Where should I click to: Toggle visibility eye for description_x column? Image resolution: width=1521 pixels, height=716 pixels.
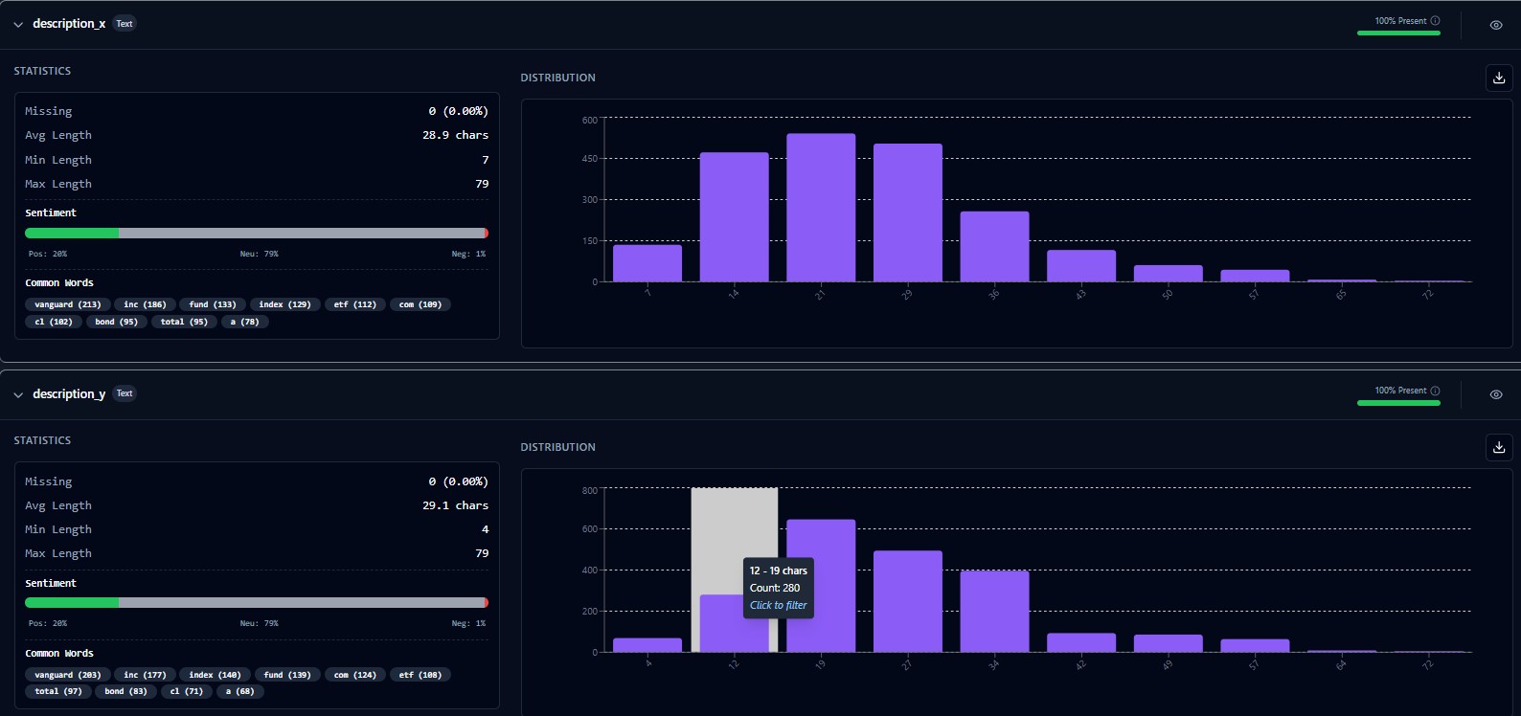click(1495, 25)
